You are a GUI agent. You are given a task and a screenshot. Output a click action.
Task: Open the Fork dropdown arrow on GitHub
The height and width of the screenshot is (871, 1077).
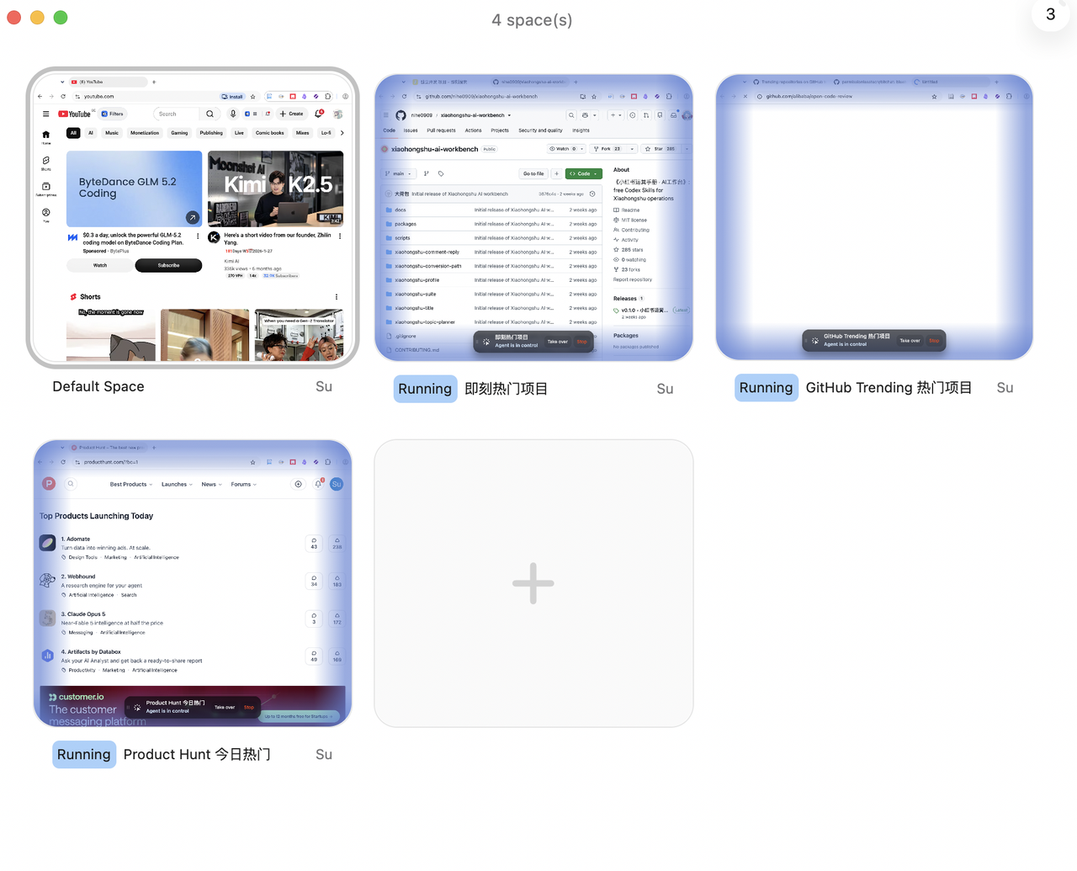click(632, 149)
